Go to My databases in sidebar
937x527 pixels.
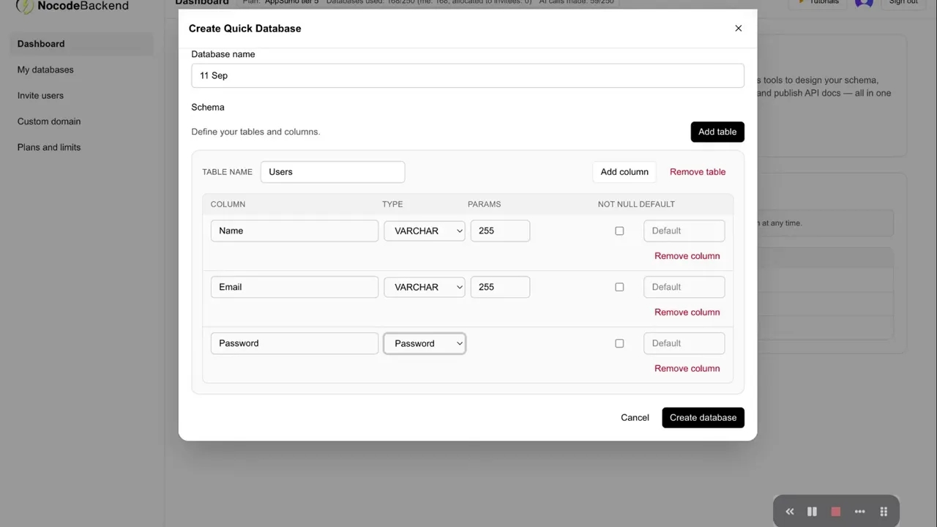(x=45, y=70)
